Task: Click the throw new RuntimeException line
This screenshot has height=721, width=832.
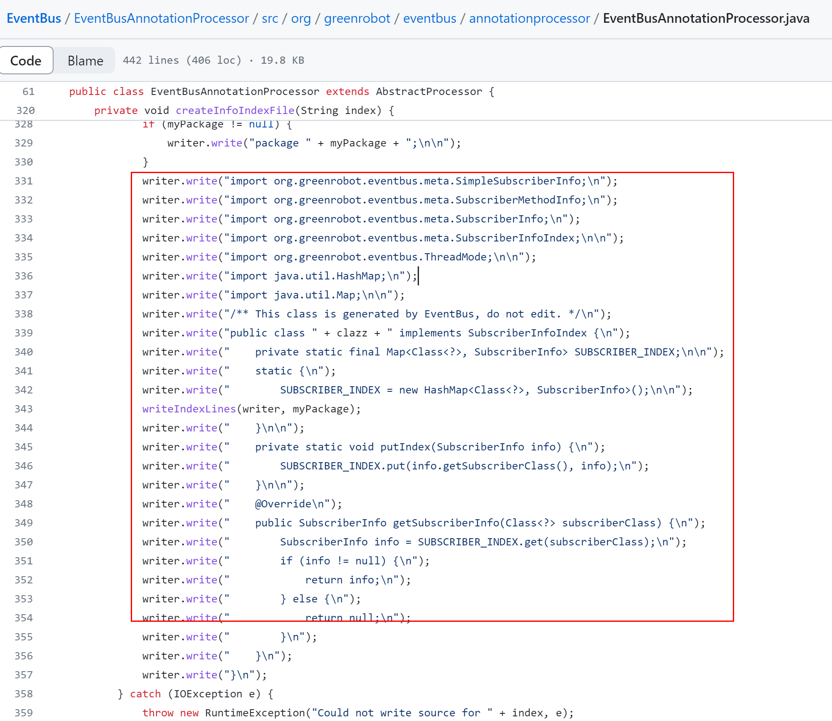Action: pyautogui.click(x=358, y=713)
